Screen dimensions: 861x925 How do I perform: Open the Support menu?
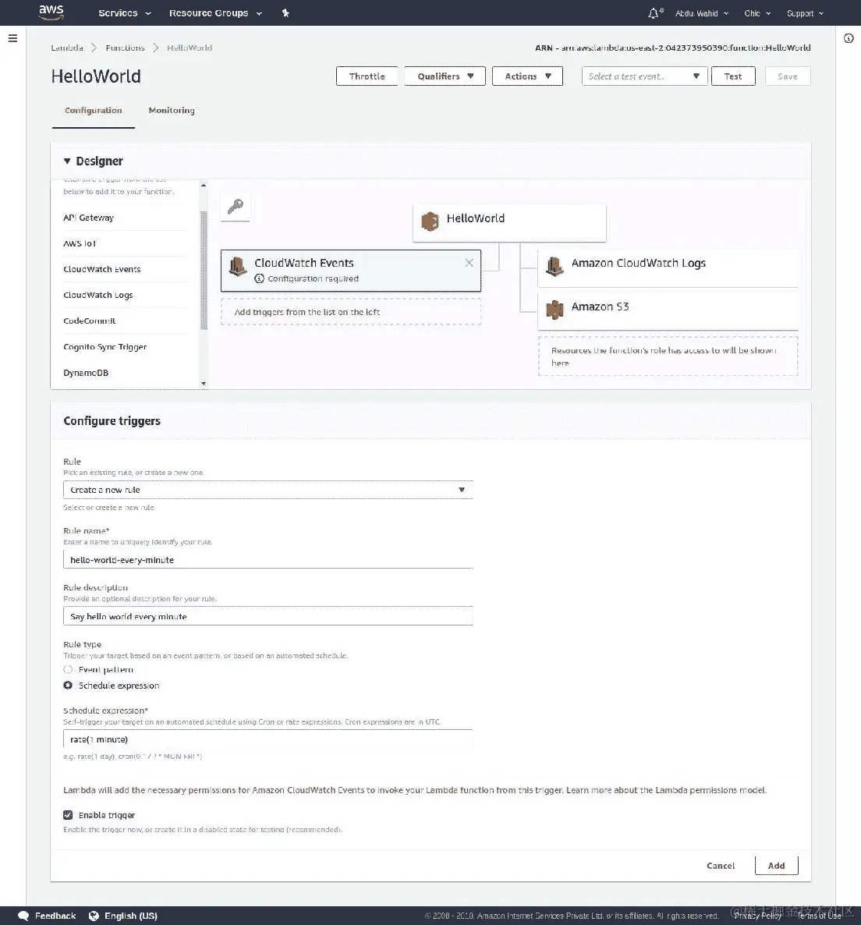click(x=805, y=13)
